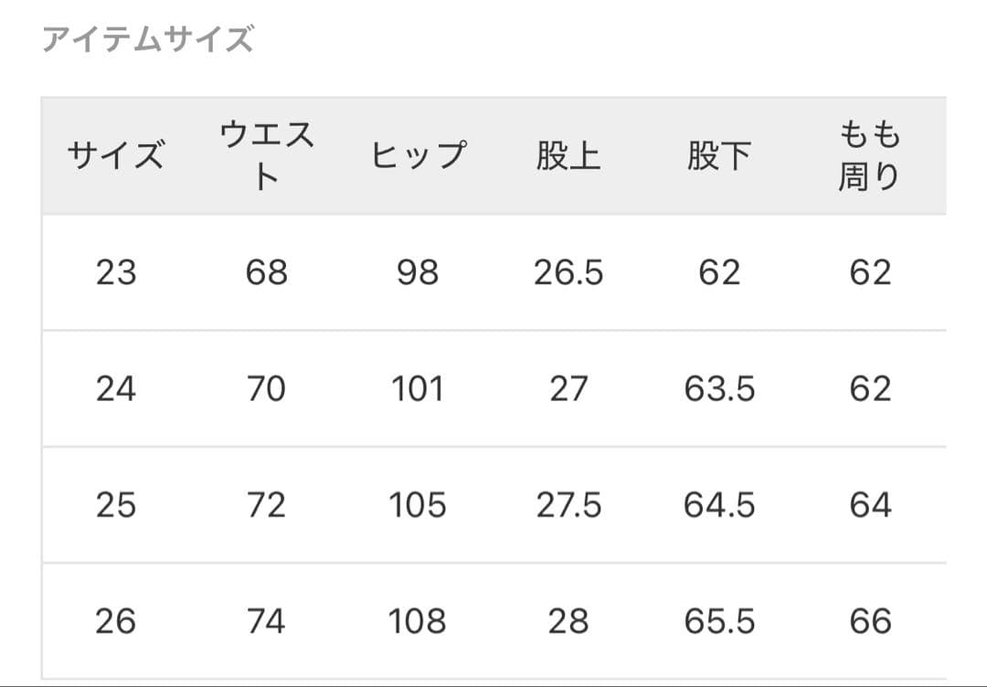
Task: Select the 股下 column header
Action: [719, 156]
